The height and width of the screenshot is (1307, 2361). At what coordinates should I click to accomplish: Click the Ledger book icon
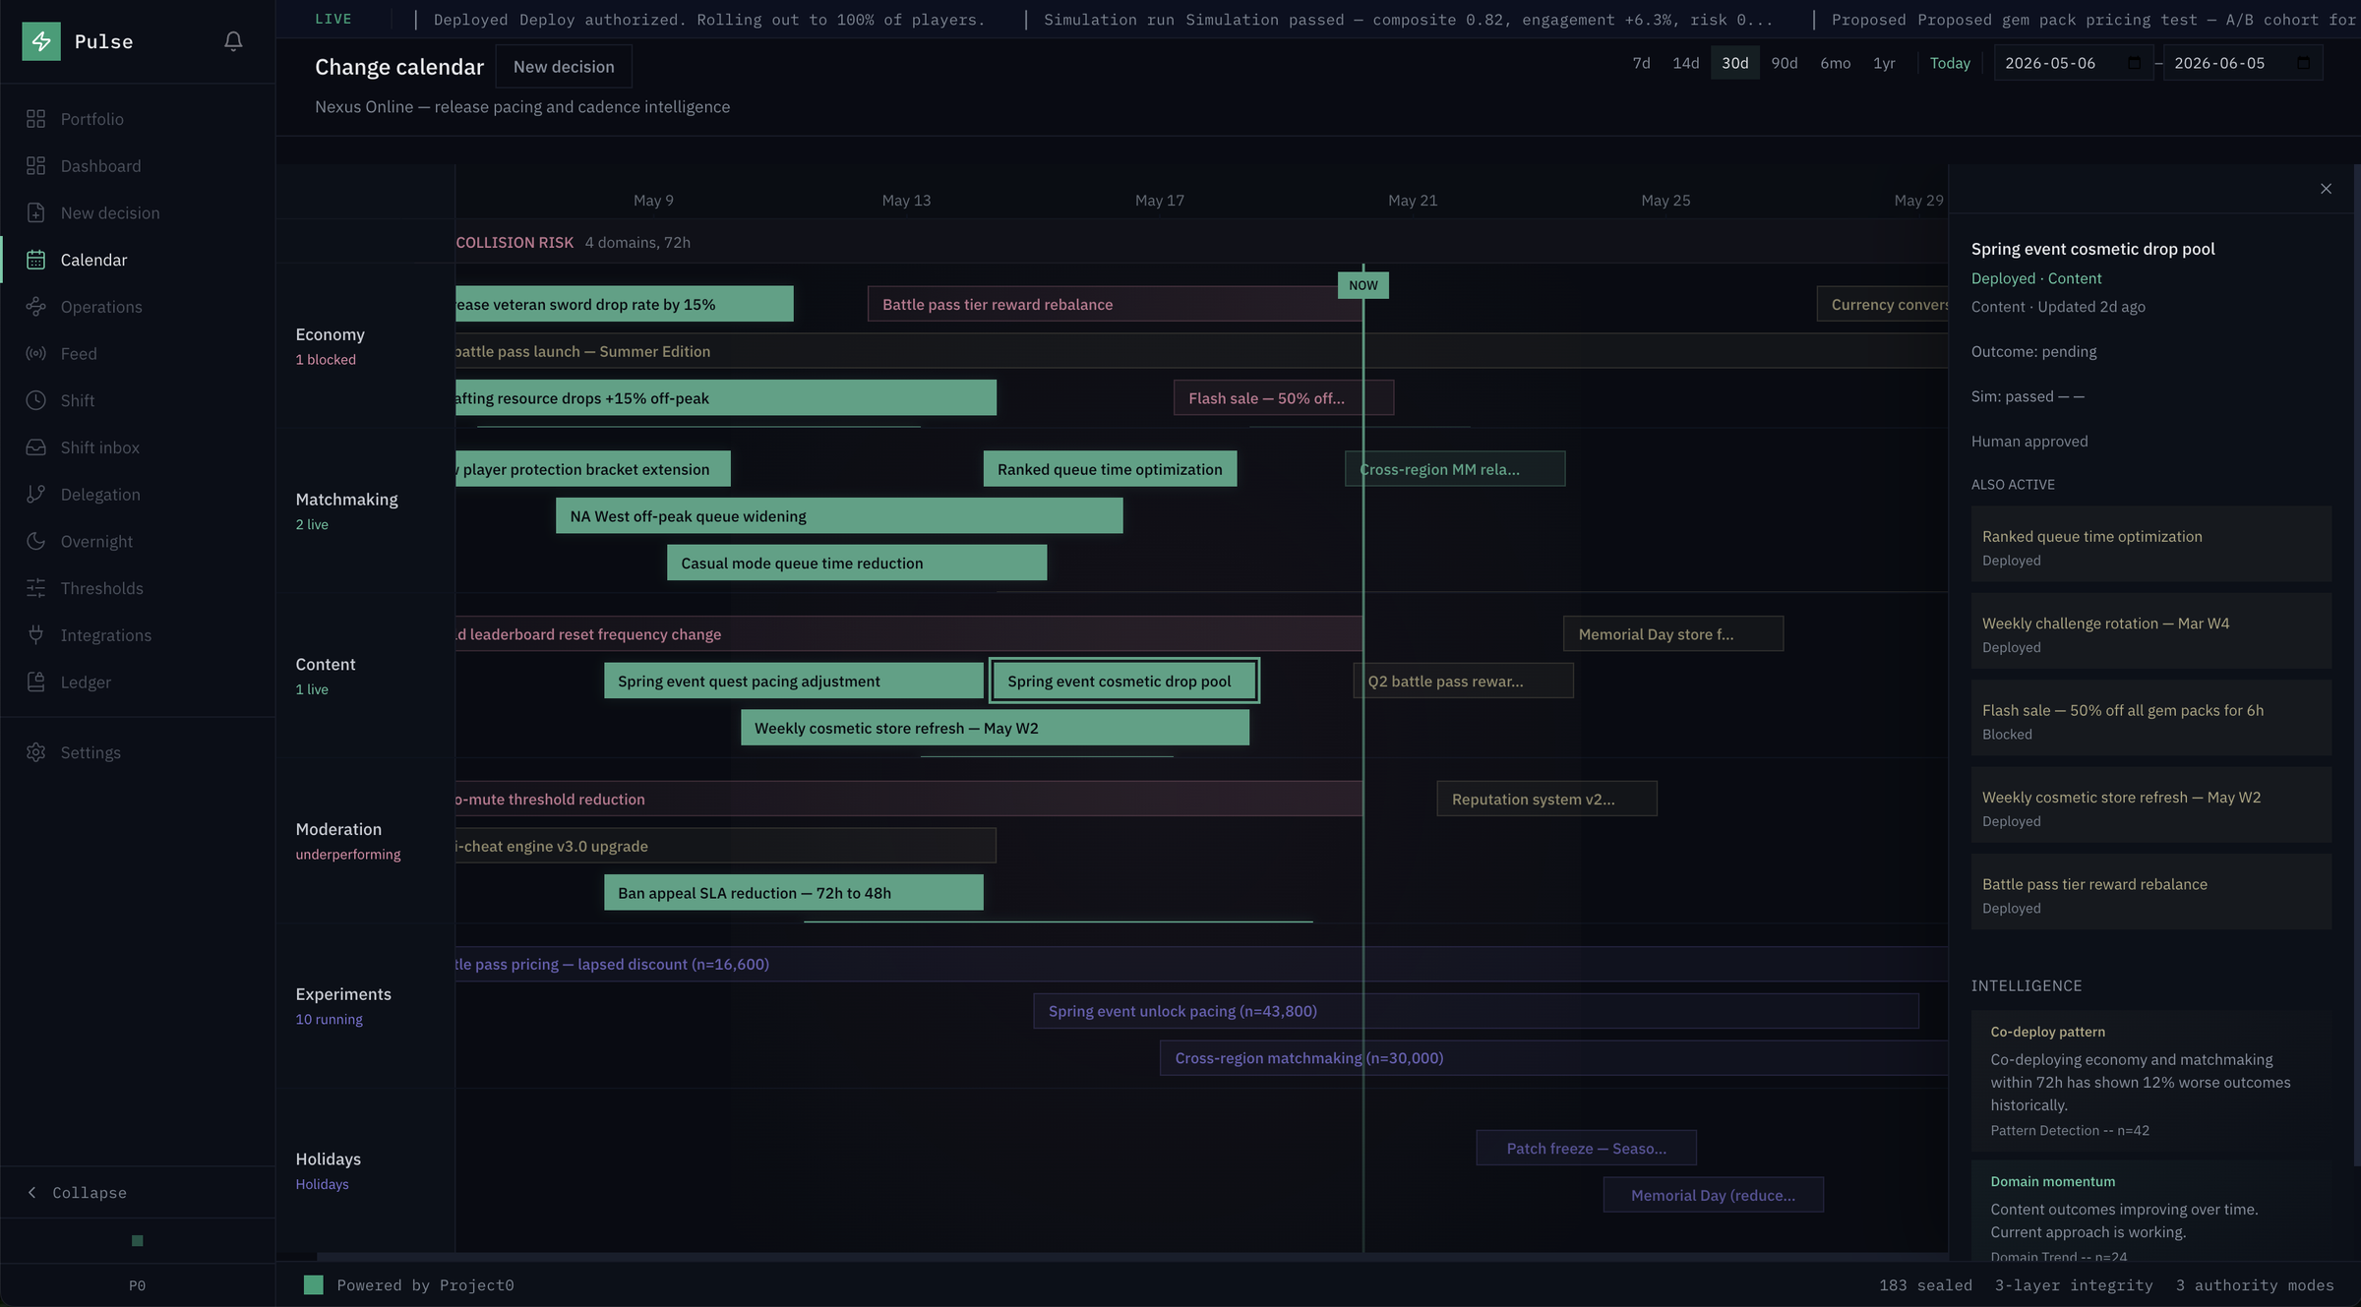[x=36, y=682]
